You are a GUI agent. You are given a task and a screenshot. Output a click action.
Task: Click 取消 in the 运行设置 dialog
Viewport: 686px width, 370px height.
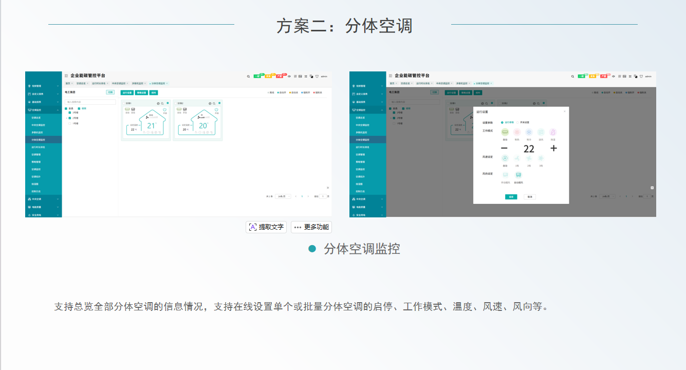point(530,197)
